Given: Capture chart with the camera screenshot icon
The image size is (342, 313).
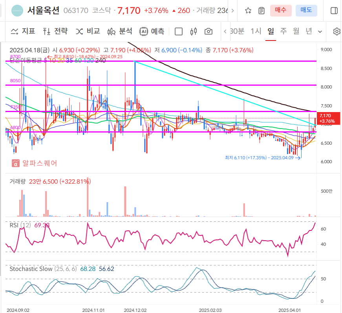Looking at the screenshot, I should pyautogui.click(x=208, y=31).
